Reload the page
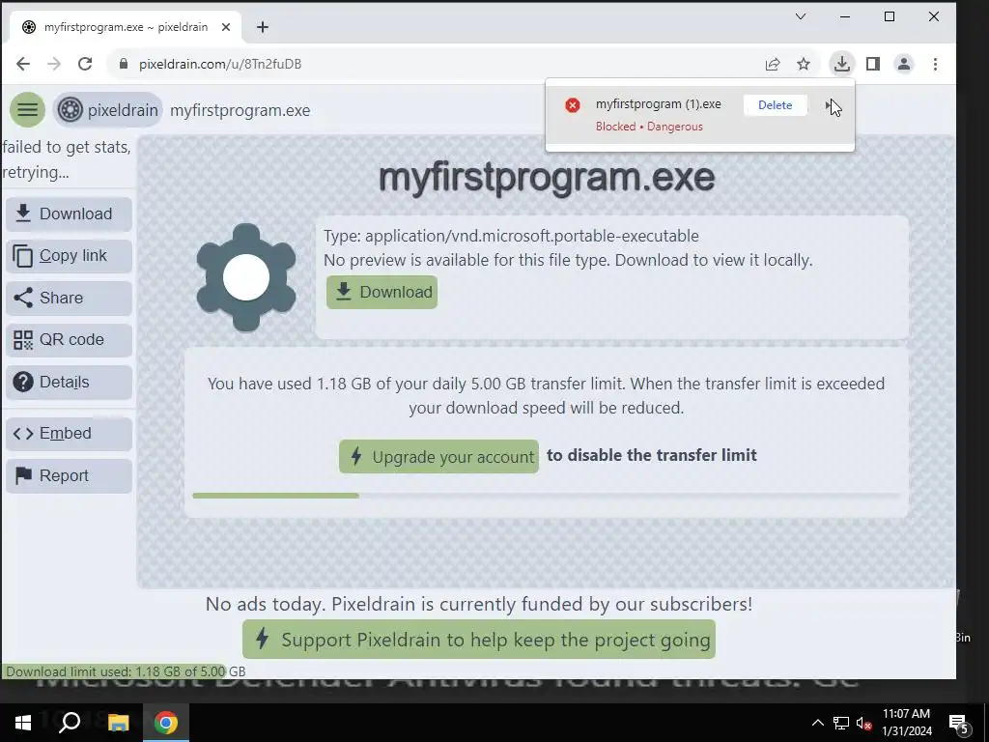Viewport: 989px width, 742px height. pos(85,64)
